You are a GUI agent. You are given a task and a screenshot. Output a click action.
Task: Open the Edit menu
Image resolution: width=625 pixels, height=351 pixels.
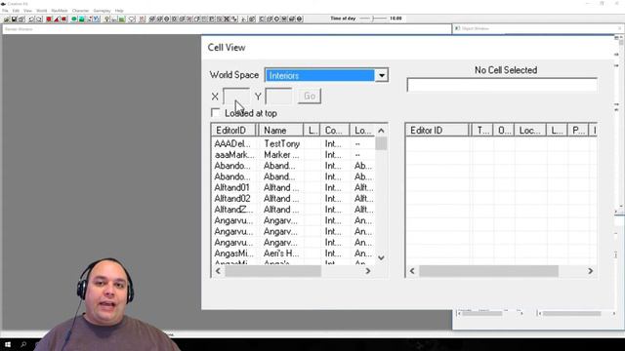click(16, 11)
